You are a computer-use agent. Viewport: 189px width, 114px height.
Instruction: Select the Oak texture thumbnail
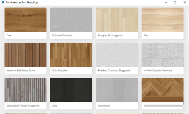coord(26,19)
